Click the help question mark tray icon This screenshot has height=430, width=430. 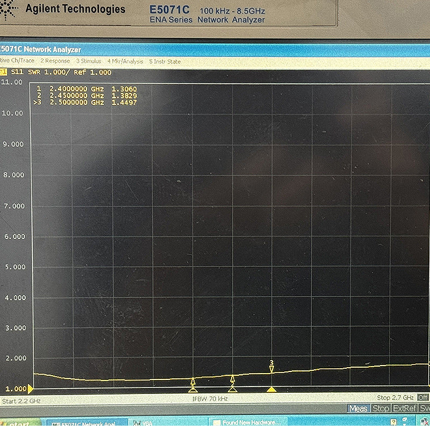pos(393,422)
